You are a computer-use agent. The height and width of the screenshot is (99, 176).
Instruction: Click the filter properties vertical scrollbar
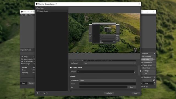coord(139,70)
